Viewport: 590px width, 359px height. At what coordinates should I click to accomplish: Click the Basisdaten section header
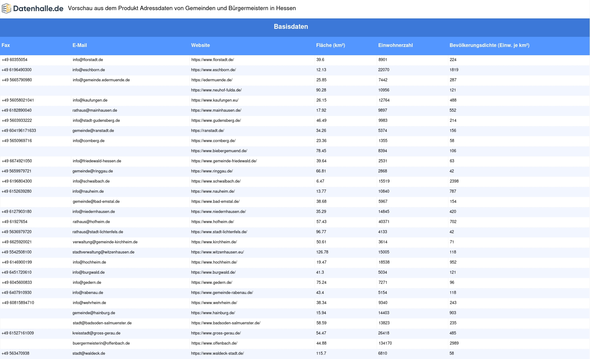[291, 27]
